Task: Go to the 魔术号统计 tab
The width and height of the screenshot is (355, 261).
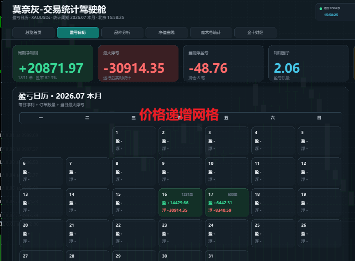Action: coord(211,32)
